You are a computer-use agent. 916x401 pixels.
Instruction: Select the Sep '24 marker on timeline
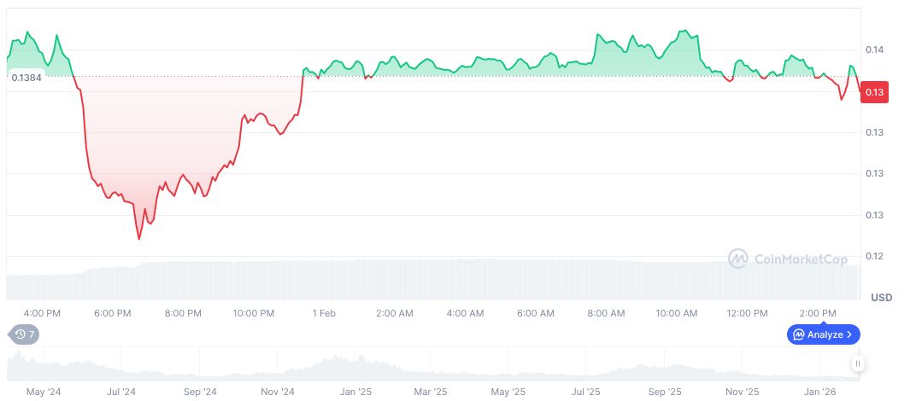click(199, 392)
